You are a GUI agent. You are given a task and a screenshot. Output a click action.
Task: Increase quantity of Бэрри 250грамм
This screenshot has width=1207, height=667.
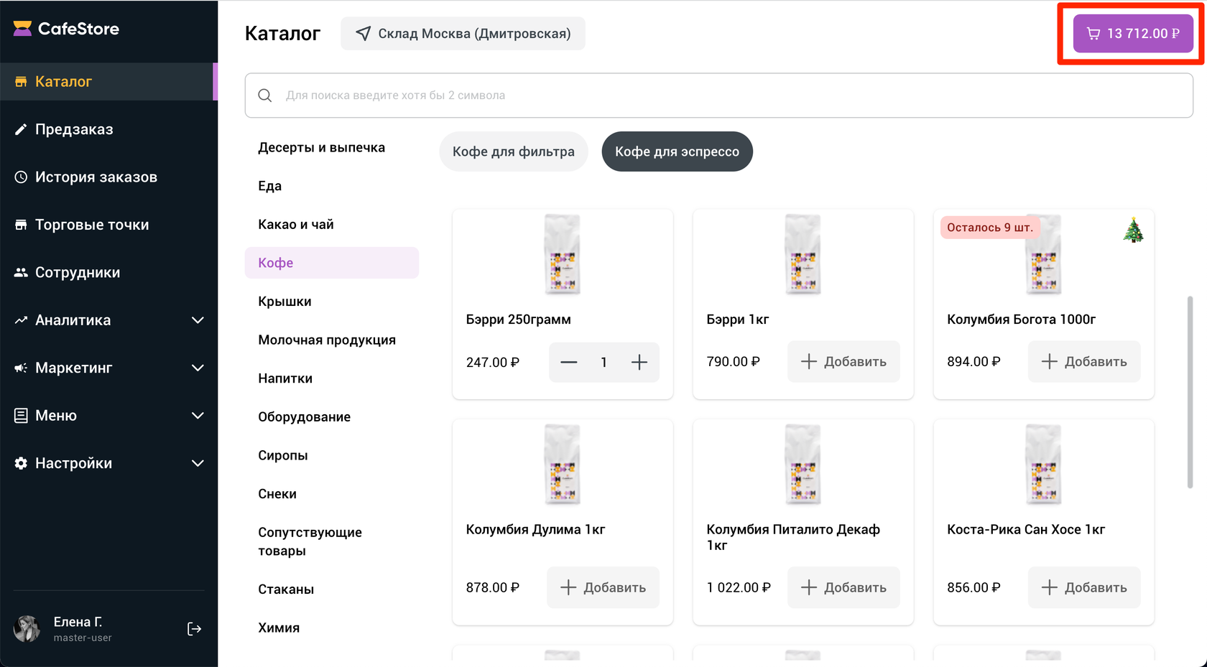point(639,363)
